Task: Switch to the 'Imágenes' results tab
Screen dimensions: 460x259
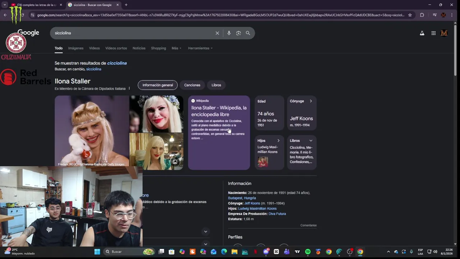Action: tap(76, 48)
